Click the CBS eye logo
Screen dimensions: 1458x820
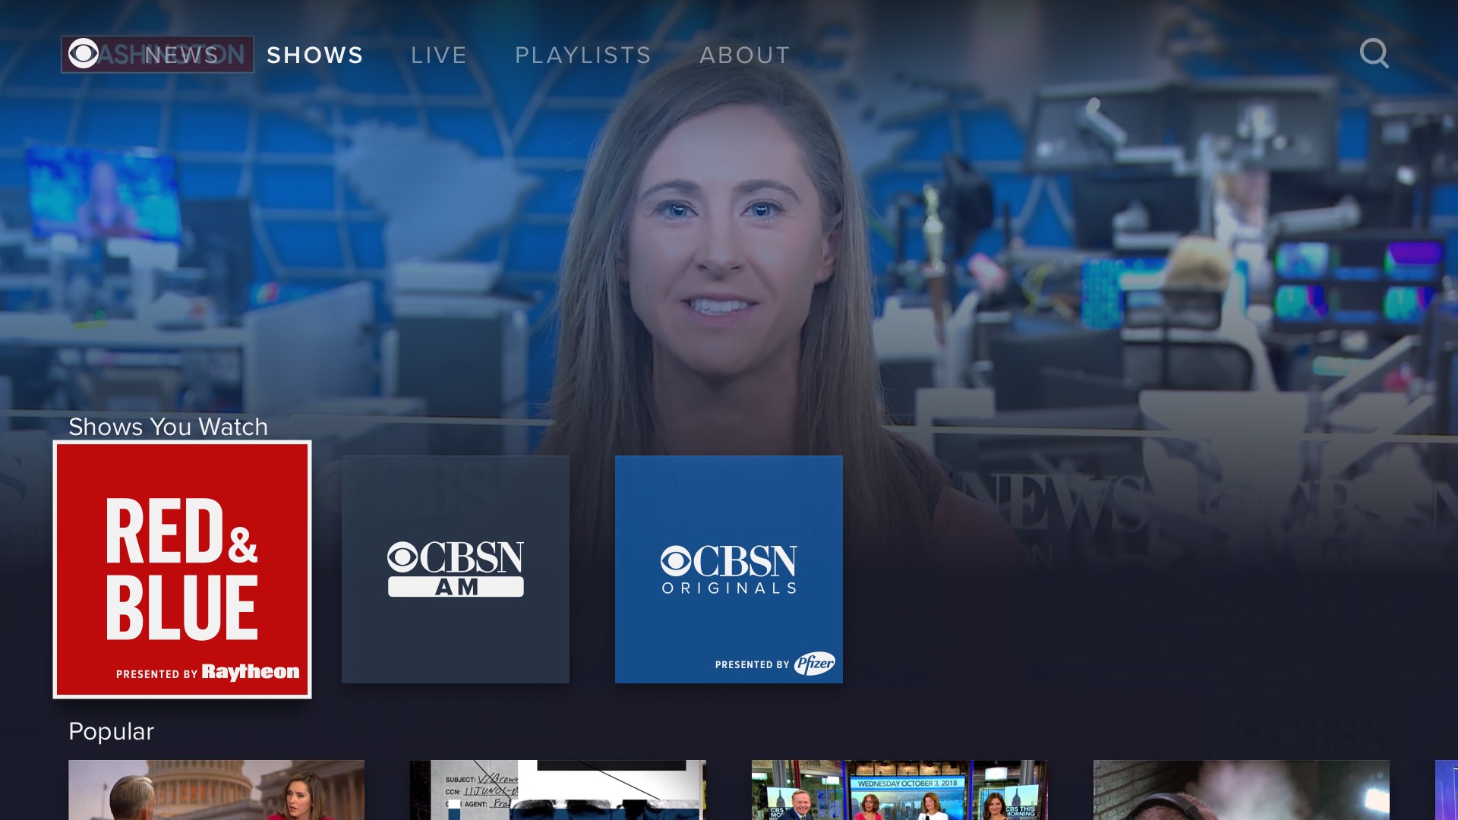pos(84,54)
